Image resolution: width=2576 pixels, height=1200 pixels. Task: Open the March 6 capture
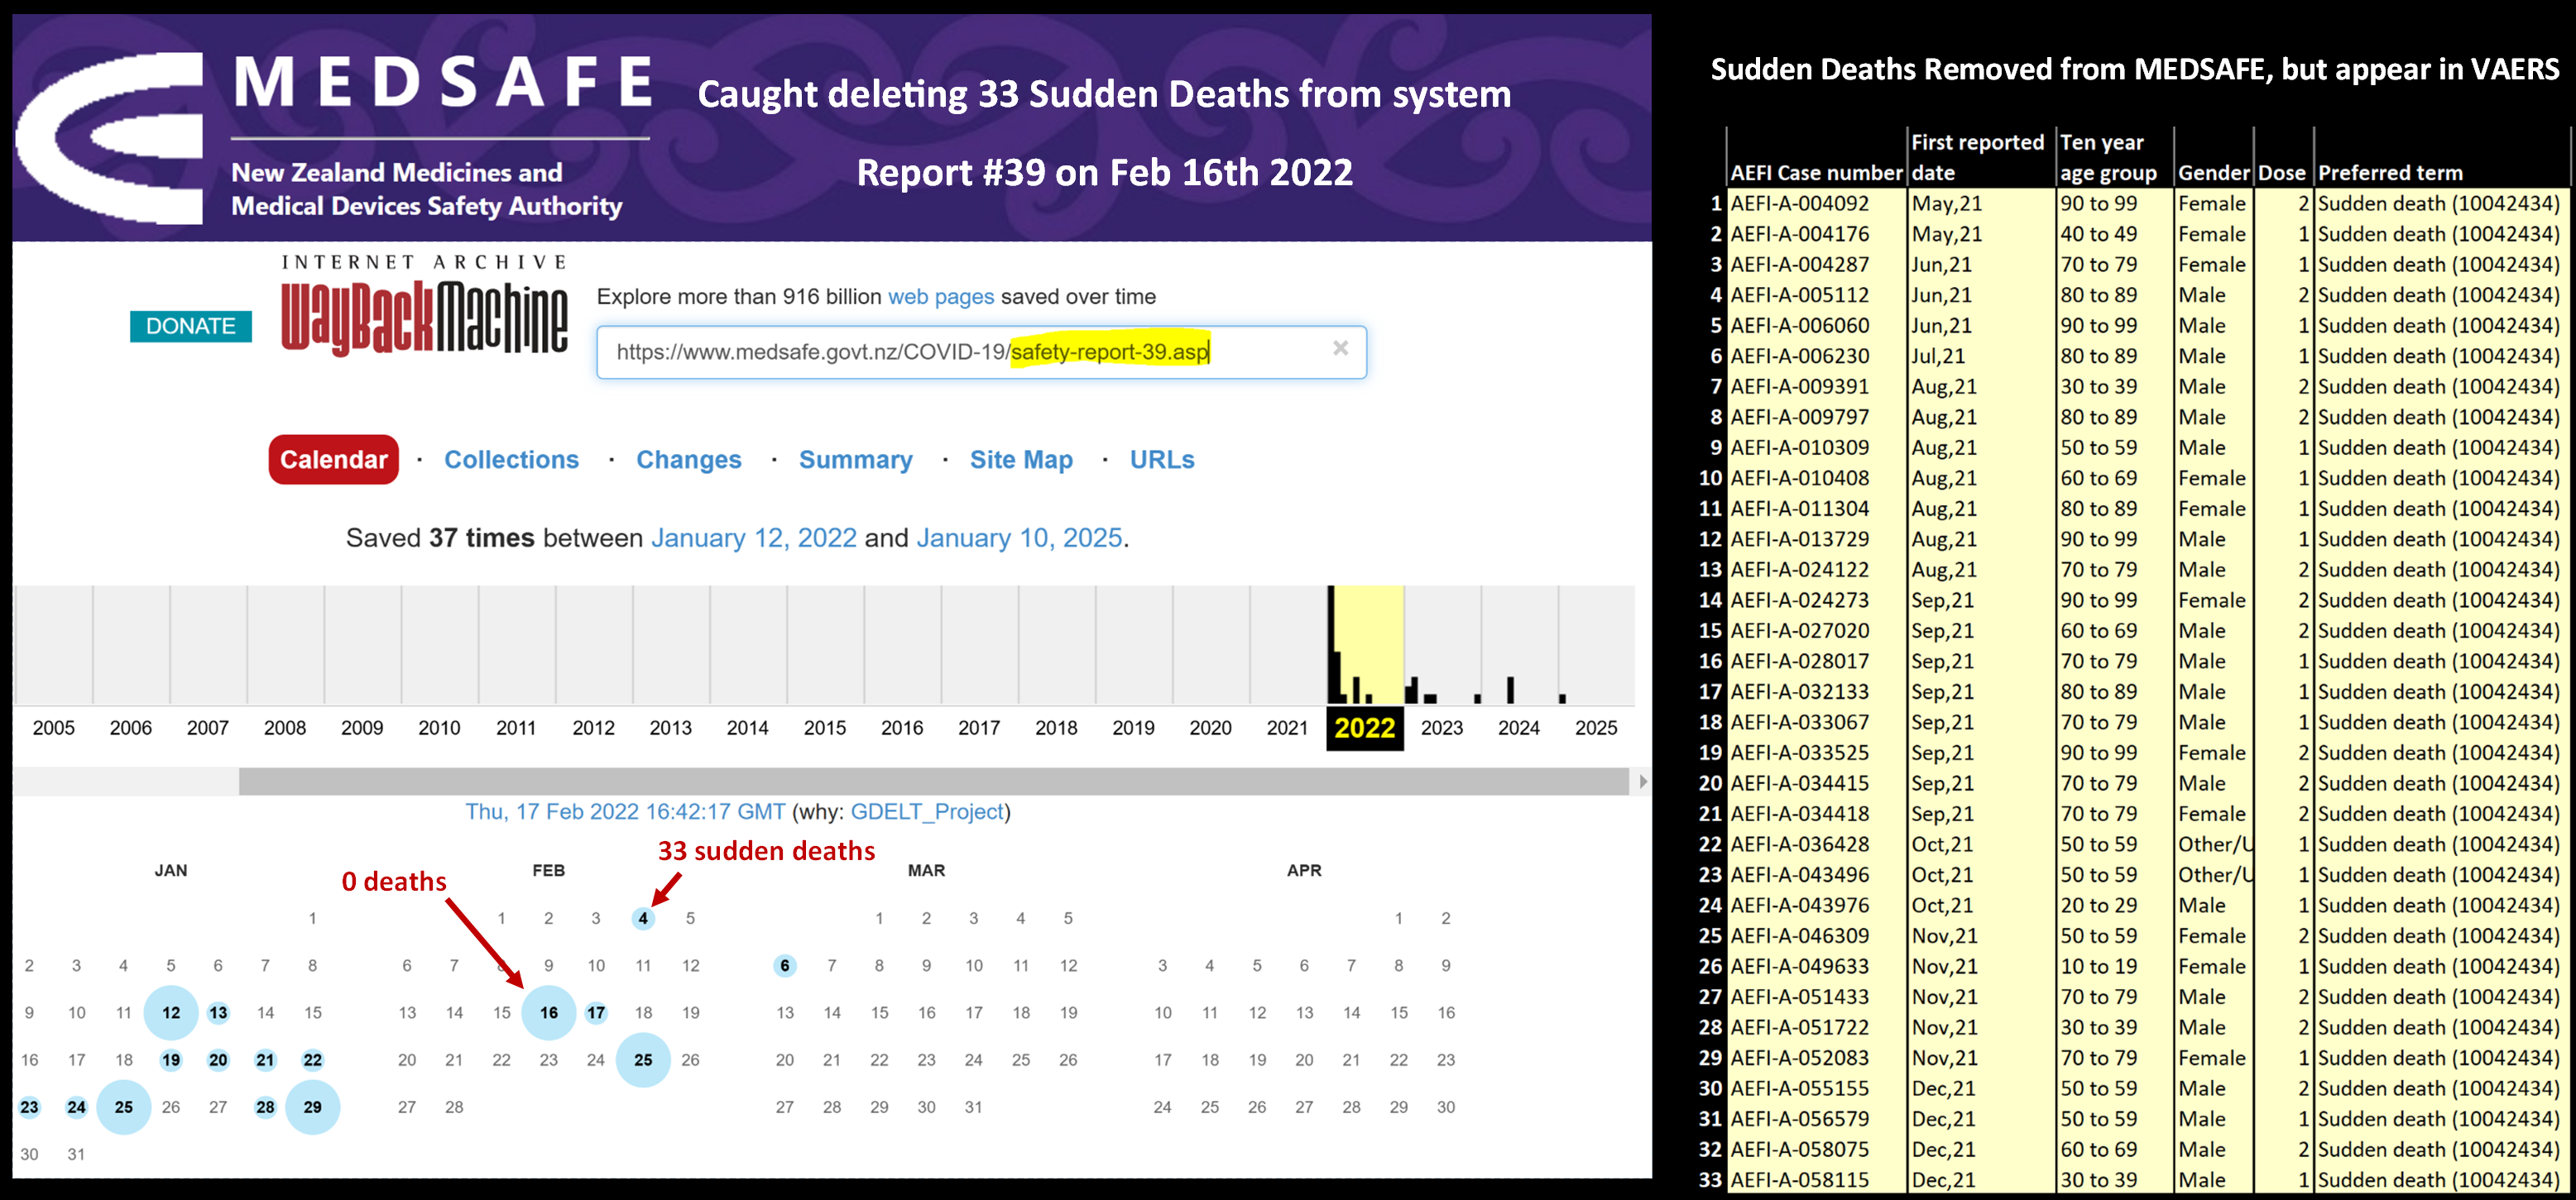[x=785, y=965]
